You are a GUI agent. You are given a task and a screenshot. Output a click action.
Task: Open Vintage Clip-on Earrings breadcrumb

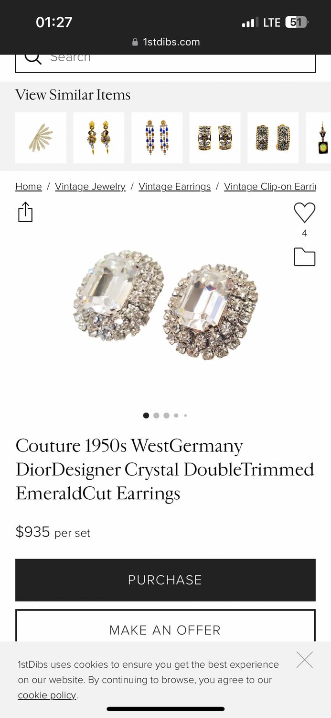click(270, 187)
